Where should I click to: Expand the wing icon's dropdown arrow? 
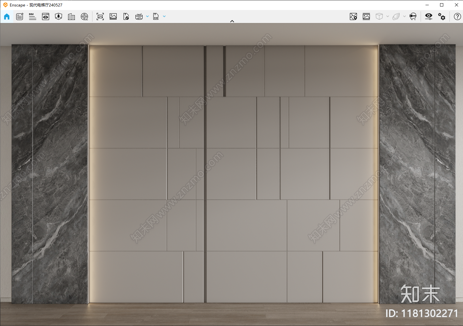click(x=404, y=16)
